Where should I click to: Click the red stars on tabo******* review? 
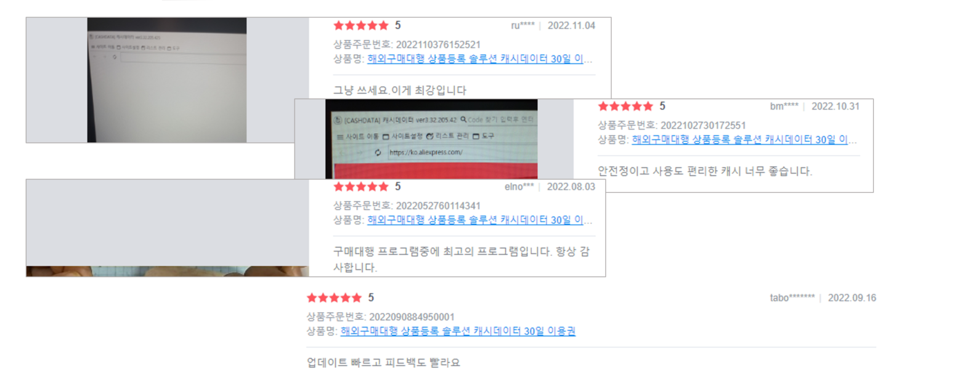tap(334, 297)
